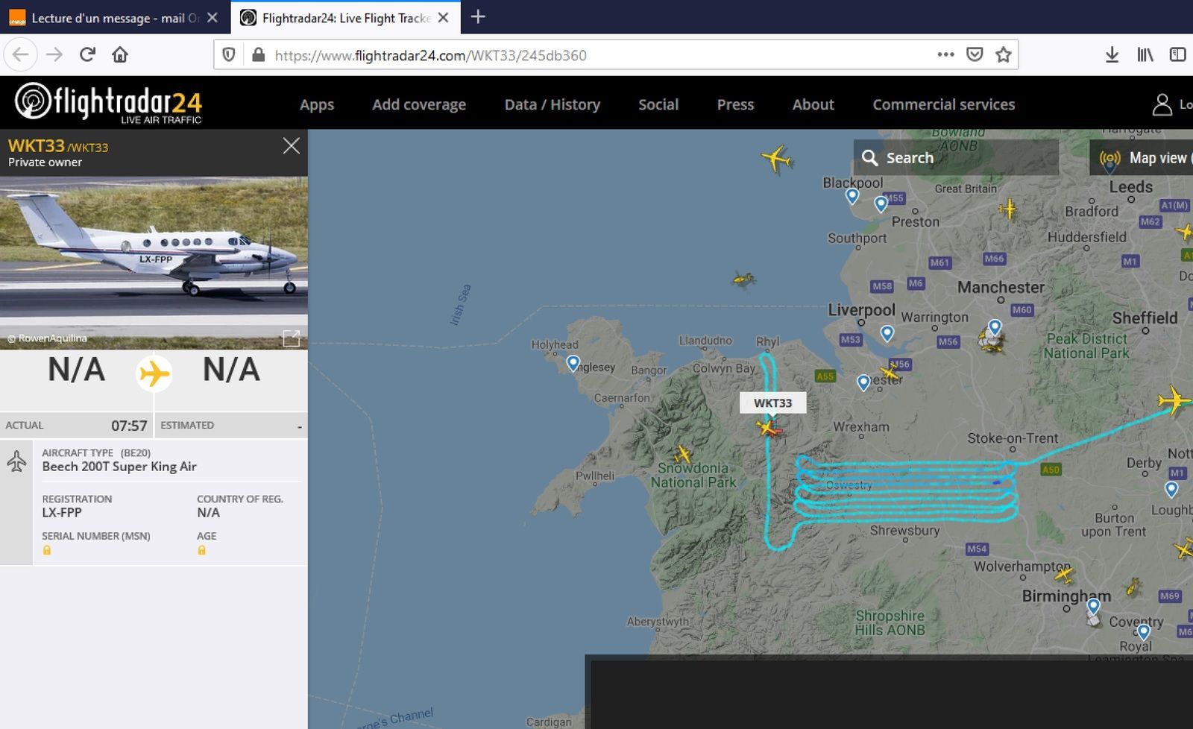Image resolution: width=1193 pixels, height=729 pixels.
Task: Click the map Search field
Action: coord(956,157)
